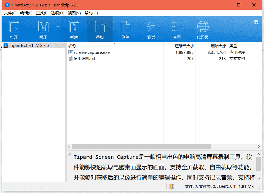Maximize the Bandizip window
The image size is (264, 193).
pyautogui.click(x=239, y=5)
